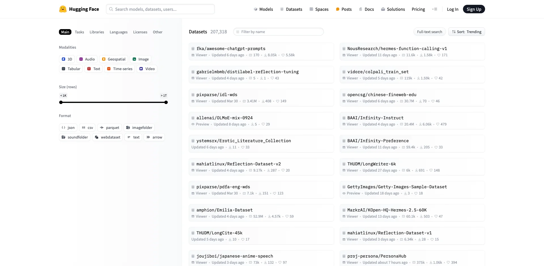Select the text format filter

133,137
